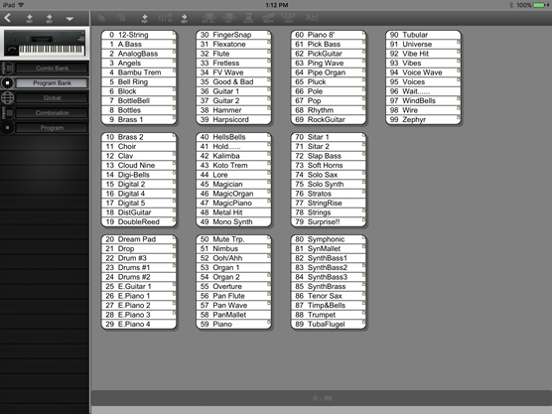Click the Program Bank round icon
This screenshot has height=414, width=552.
7,83
